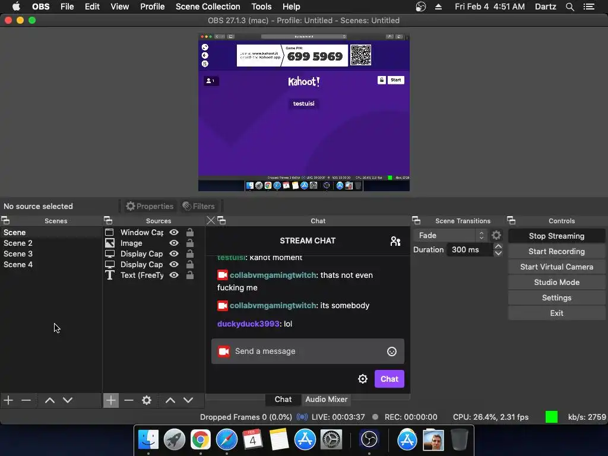Open chat community users icon

395,241
